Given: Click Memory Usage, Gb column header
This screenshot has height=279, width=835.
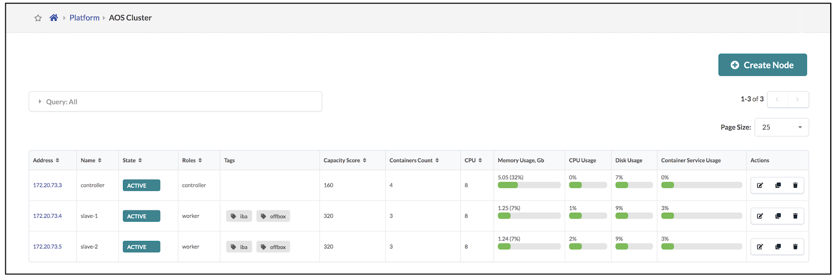Looking at the screenshot, I should (521, 160).
